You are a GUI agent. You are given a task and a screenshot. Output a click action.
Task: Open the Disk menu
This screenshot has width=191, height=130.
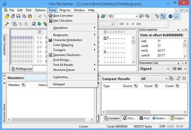pyautogui.click(x=29, y=10)
